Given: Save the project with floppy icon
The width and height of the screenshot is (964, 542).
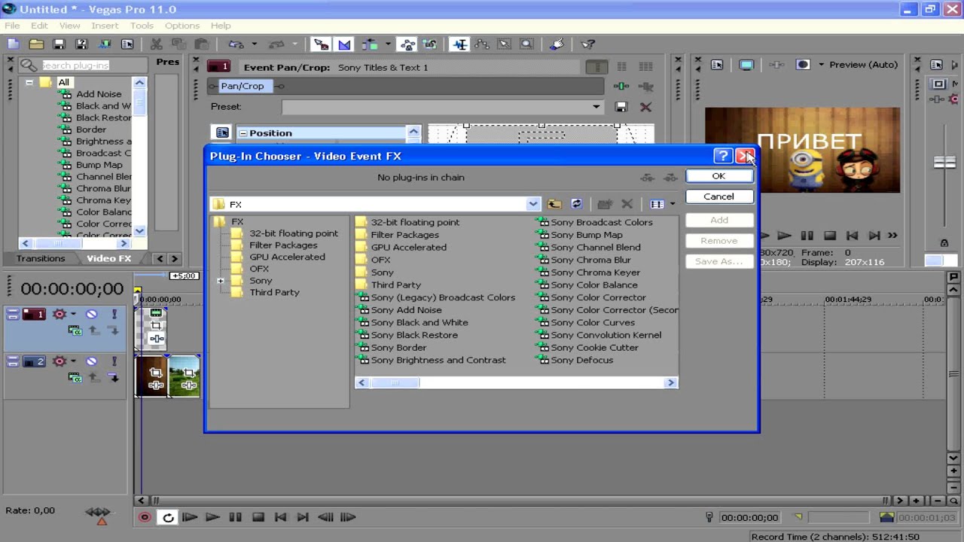Looking at the screenshot, I should 59,44.
